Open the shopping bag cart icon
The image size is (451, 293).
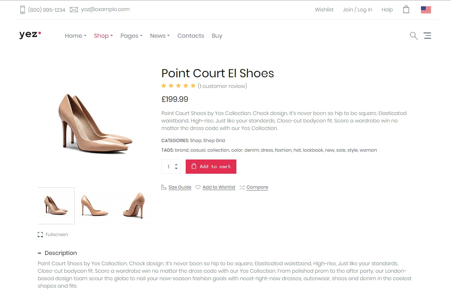(x=406, y=10)
